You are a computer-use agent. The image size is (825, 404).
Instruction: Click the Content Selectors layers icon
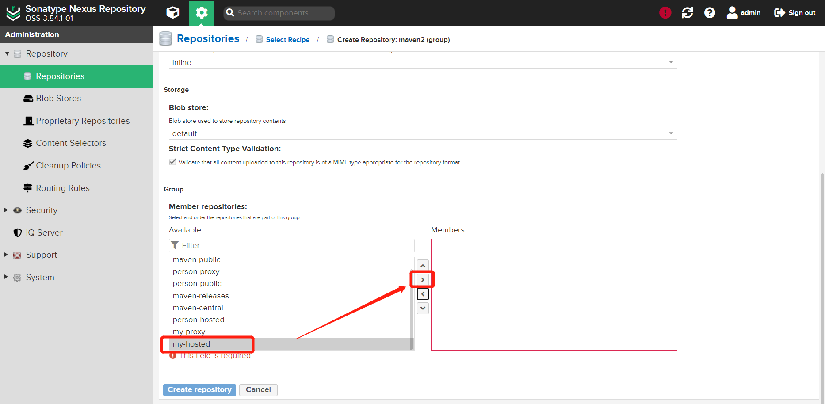coord(28,143)
